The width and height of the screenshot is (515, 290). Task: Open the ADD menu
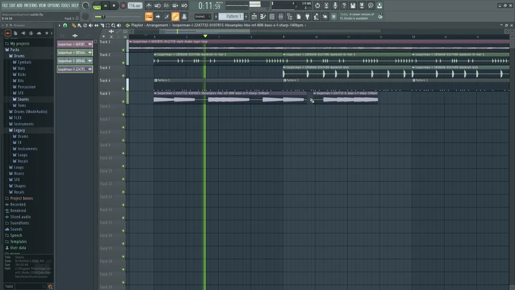point(20,5)
